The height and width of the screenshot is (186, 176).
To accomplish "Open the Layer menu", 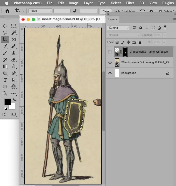I will tap(88, 3).
